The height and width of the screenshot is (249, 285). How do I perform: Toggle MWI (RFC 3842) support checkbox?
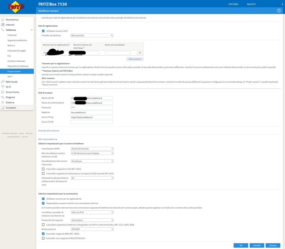click(43, 234)
